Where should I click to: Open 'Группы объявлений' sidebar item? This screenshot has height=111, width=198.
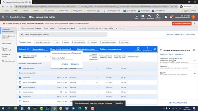coord(7,49)
